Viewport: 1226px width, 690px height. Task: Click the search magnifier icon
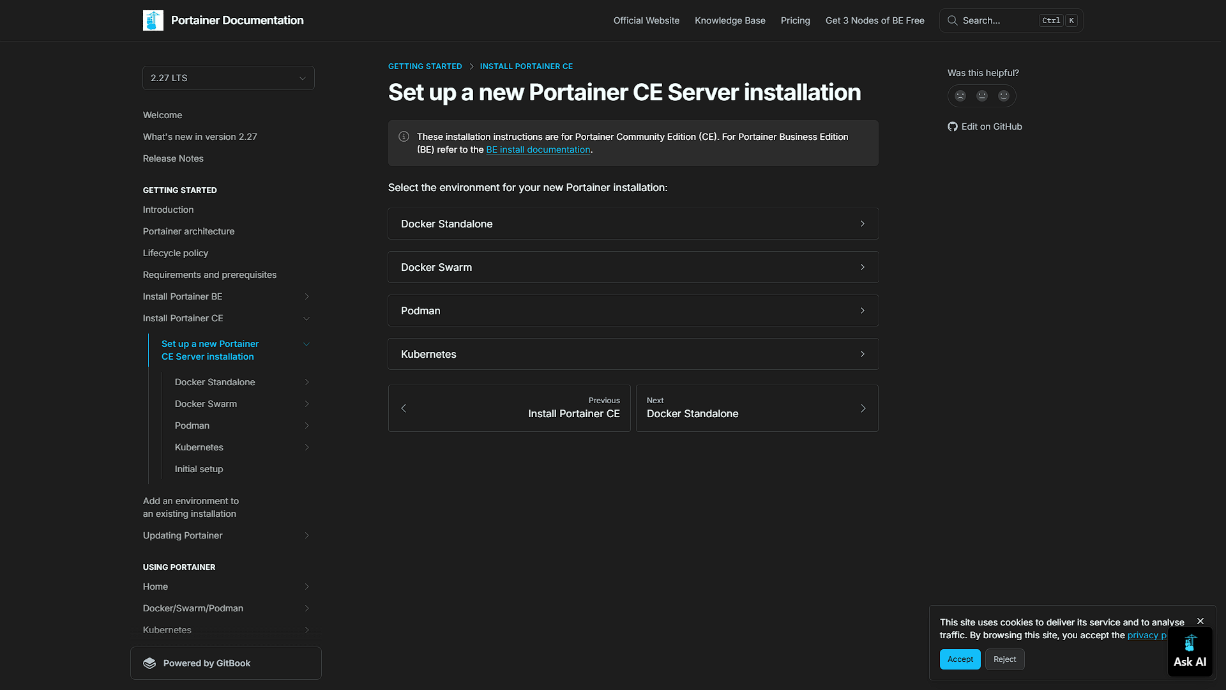(x=952, y=20)
